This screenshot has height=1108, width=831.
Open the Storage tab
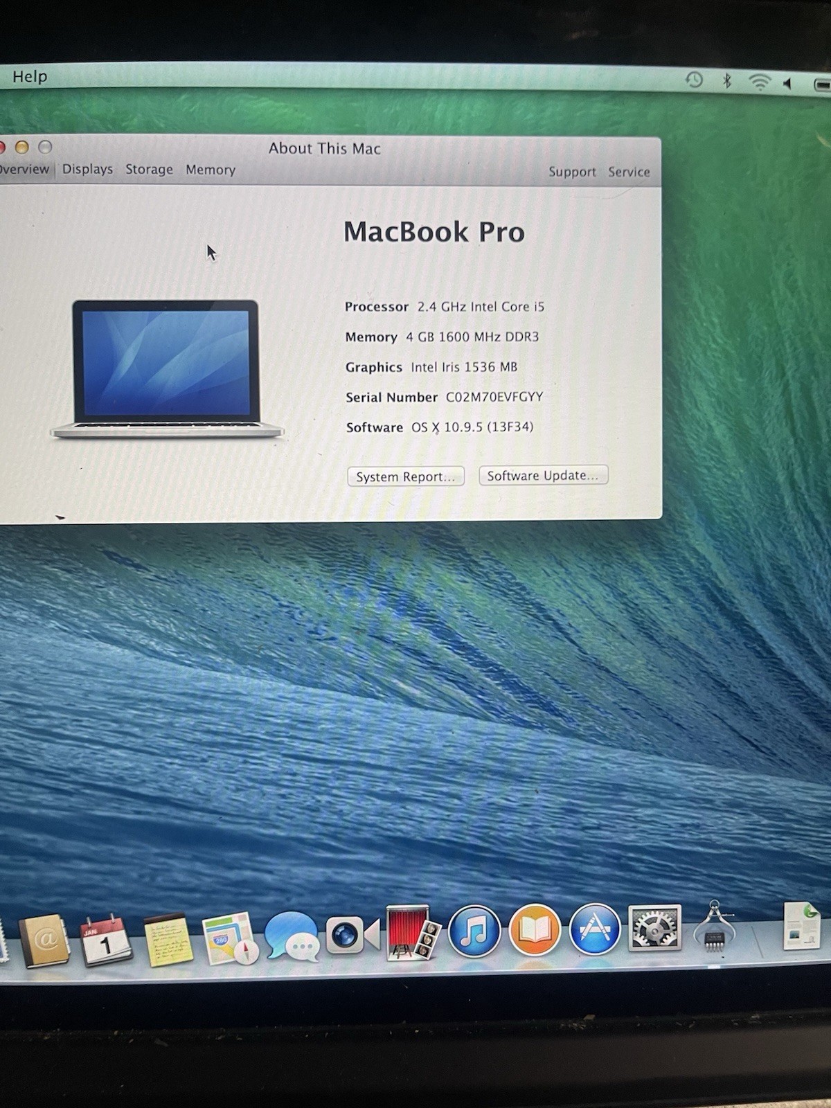click(x=149, y=170)
